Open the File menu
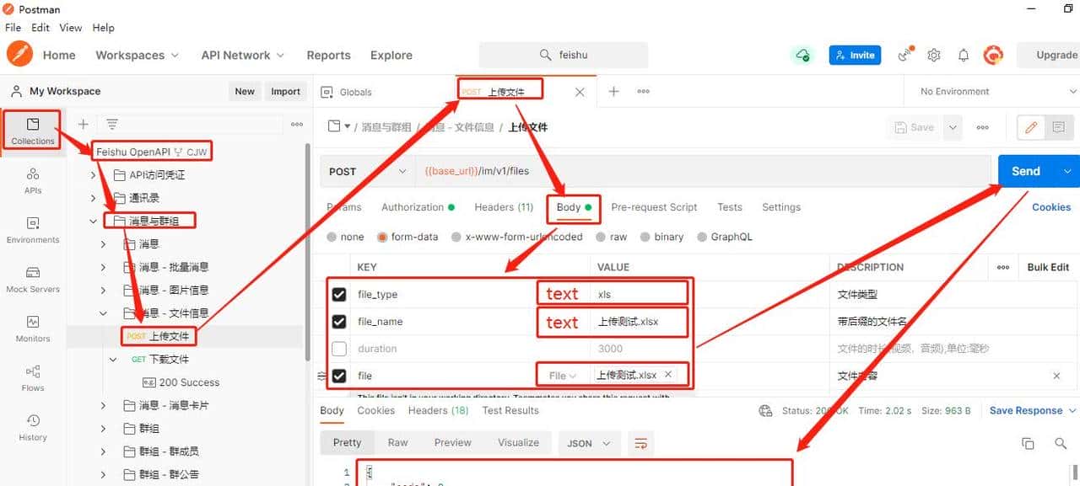The image size is (1080, 486). pyautogui.click(x=13, y=28)
